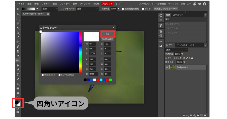Viewport: 227px width, 119px height.
Task: Open the Reddit link icon
Action: pos(194,4)
